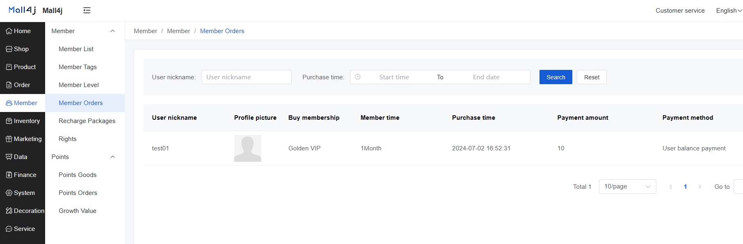Viewport: 743px width, 244px height.
Task: Go to next page arrow
Action: [x=700, y=187]
